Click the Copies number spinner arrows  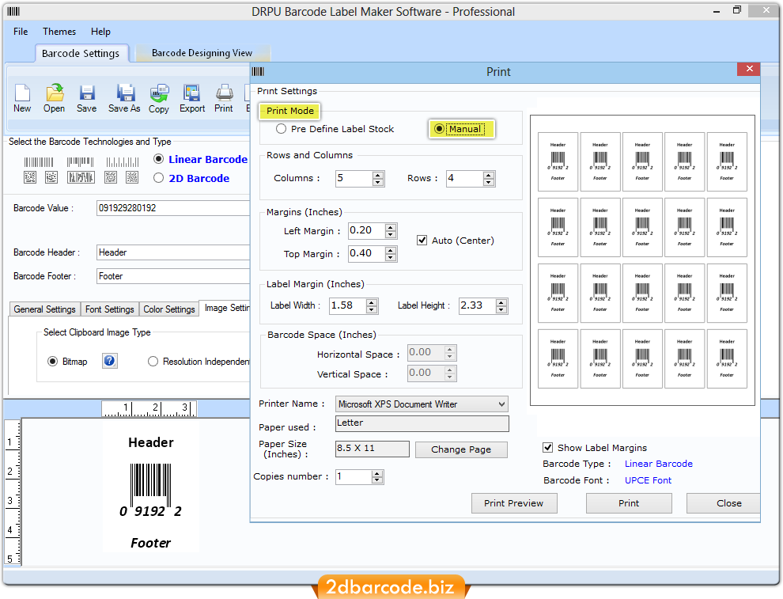(377, 477)
